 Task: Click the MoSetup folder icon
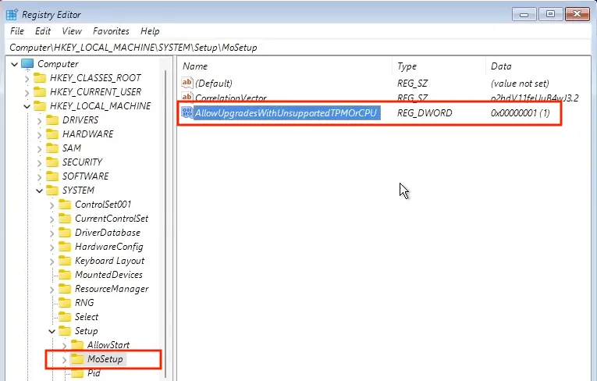point(77,359)
